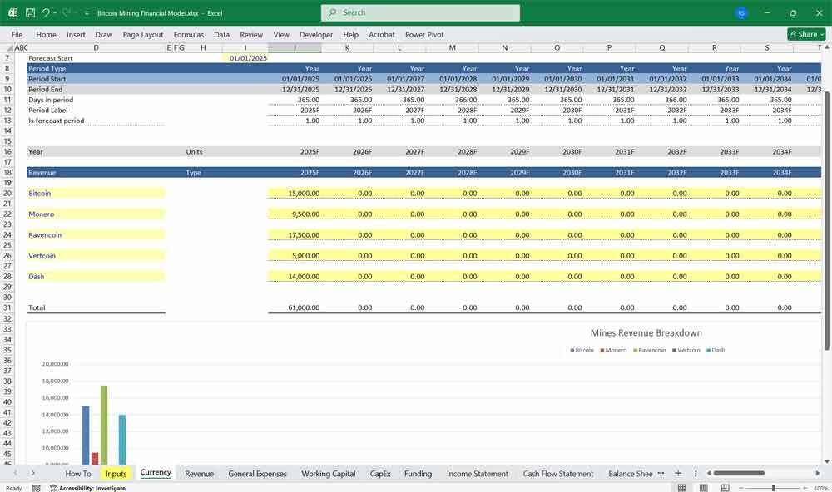Viewport: 832px width, 492px height.
Task: Select the Forecast Start date cell 01/01/2025
Action: pos(245,58)
